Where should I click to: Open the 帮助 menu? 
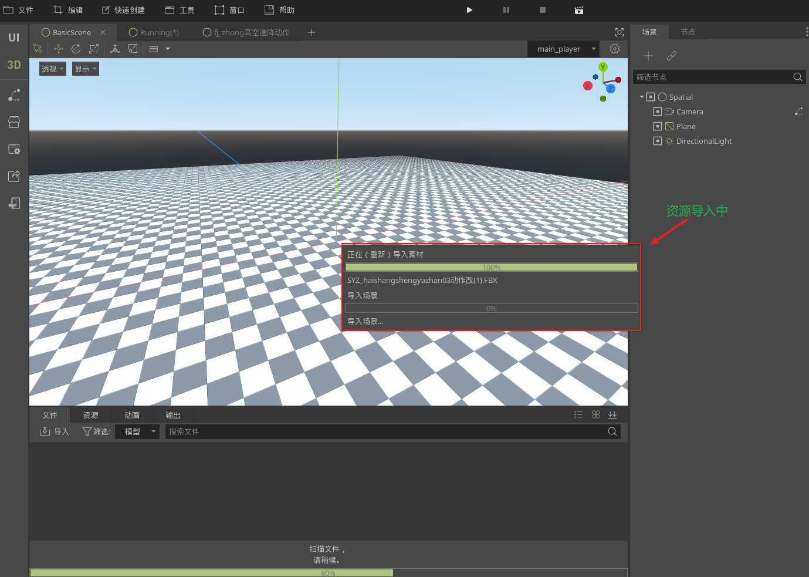point(279,10)
